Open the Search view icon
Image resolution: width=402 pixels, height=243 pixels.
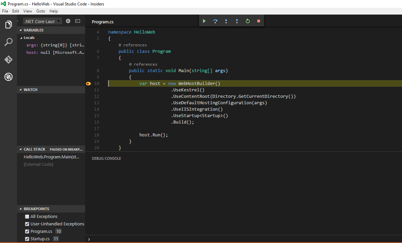click(x=8, y=42)
